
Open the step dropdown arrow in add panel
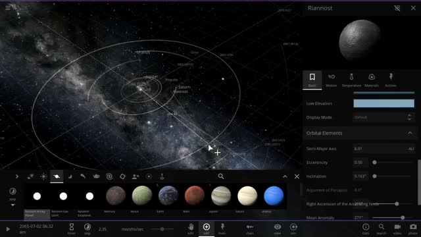point(12,205)
